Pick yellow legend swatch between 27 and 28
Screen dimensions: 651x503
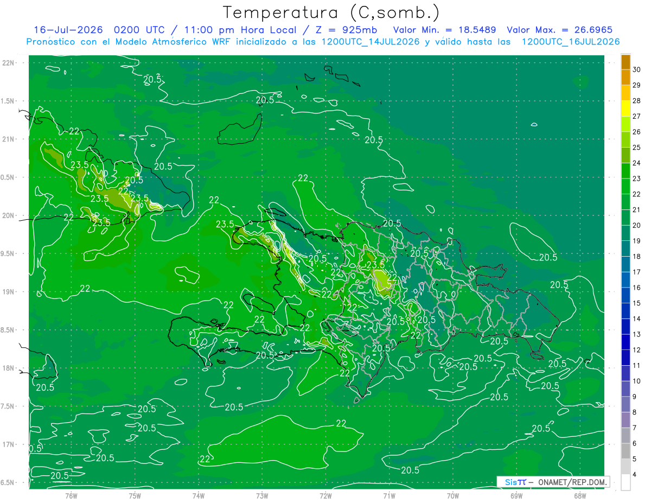coord(626,109)
